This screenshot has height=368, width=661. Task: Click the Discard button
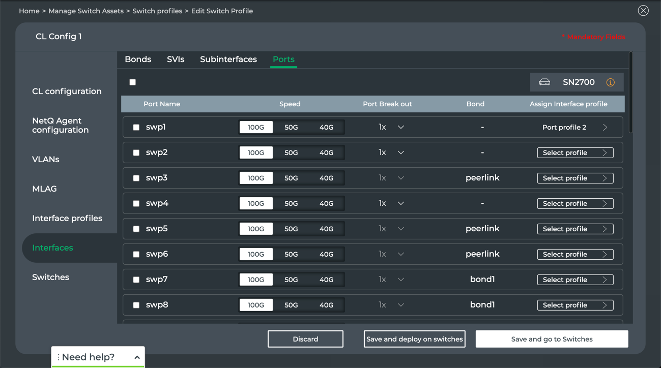point(305,339)
